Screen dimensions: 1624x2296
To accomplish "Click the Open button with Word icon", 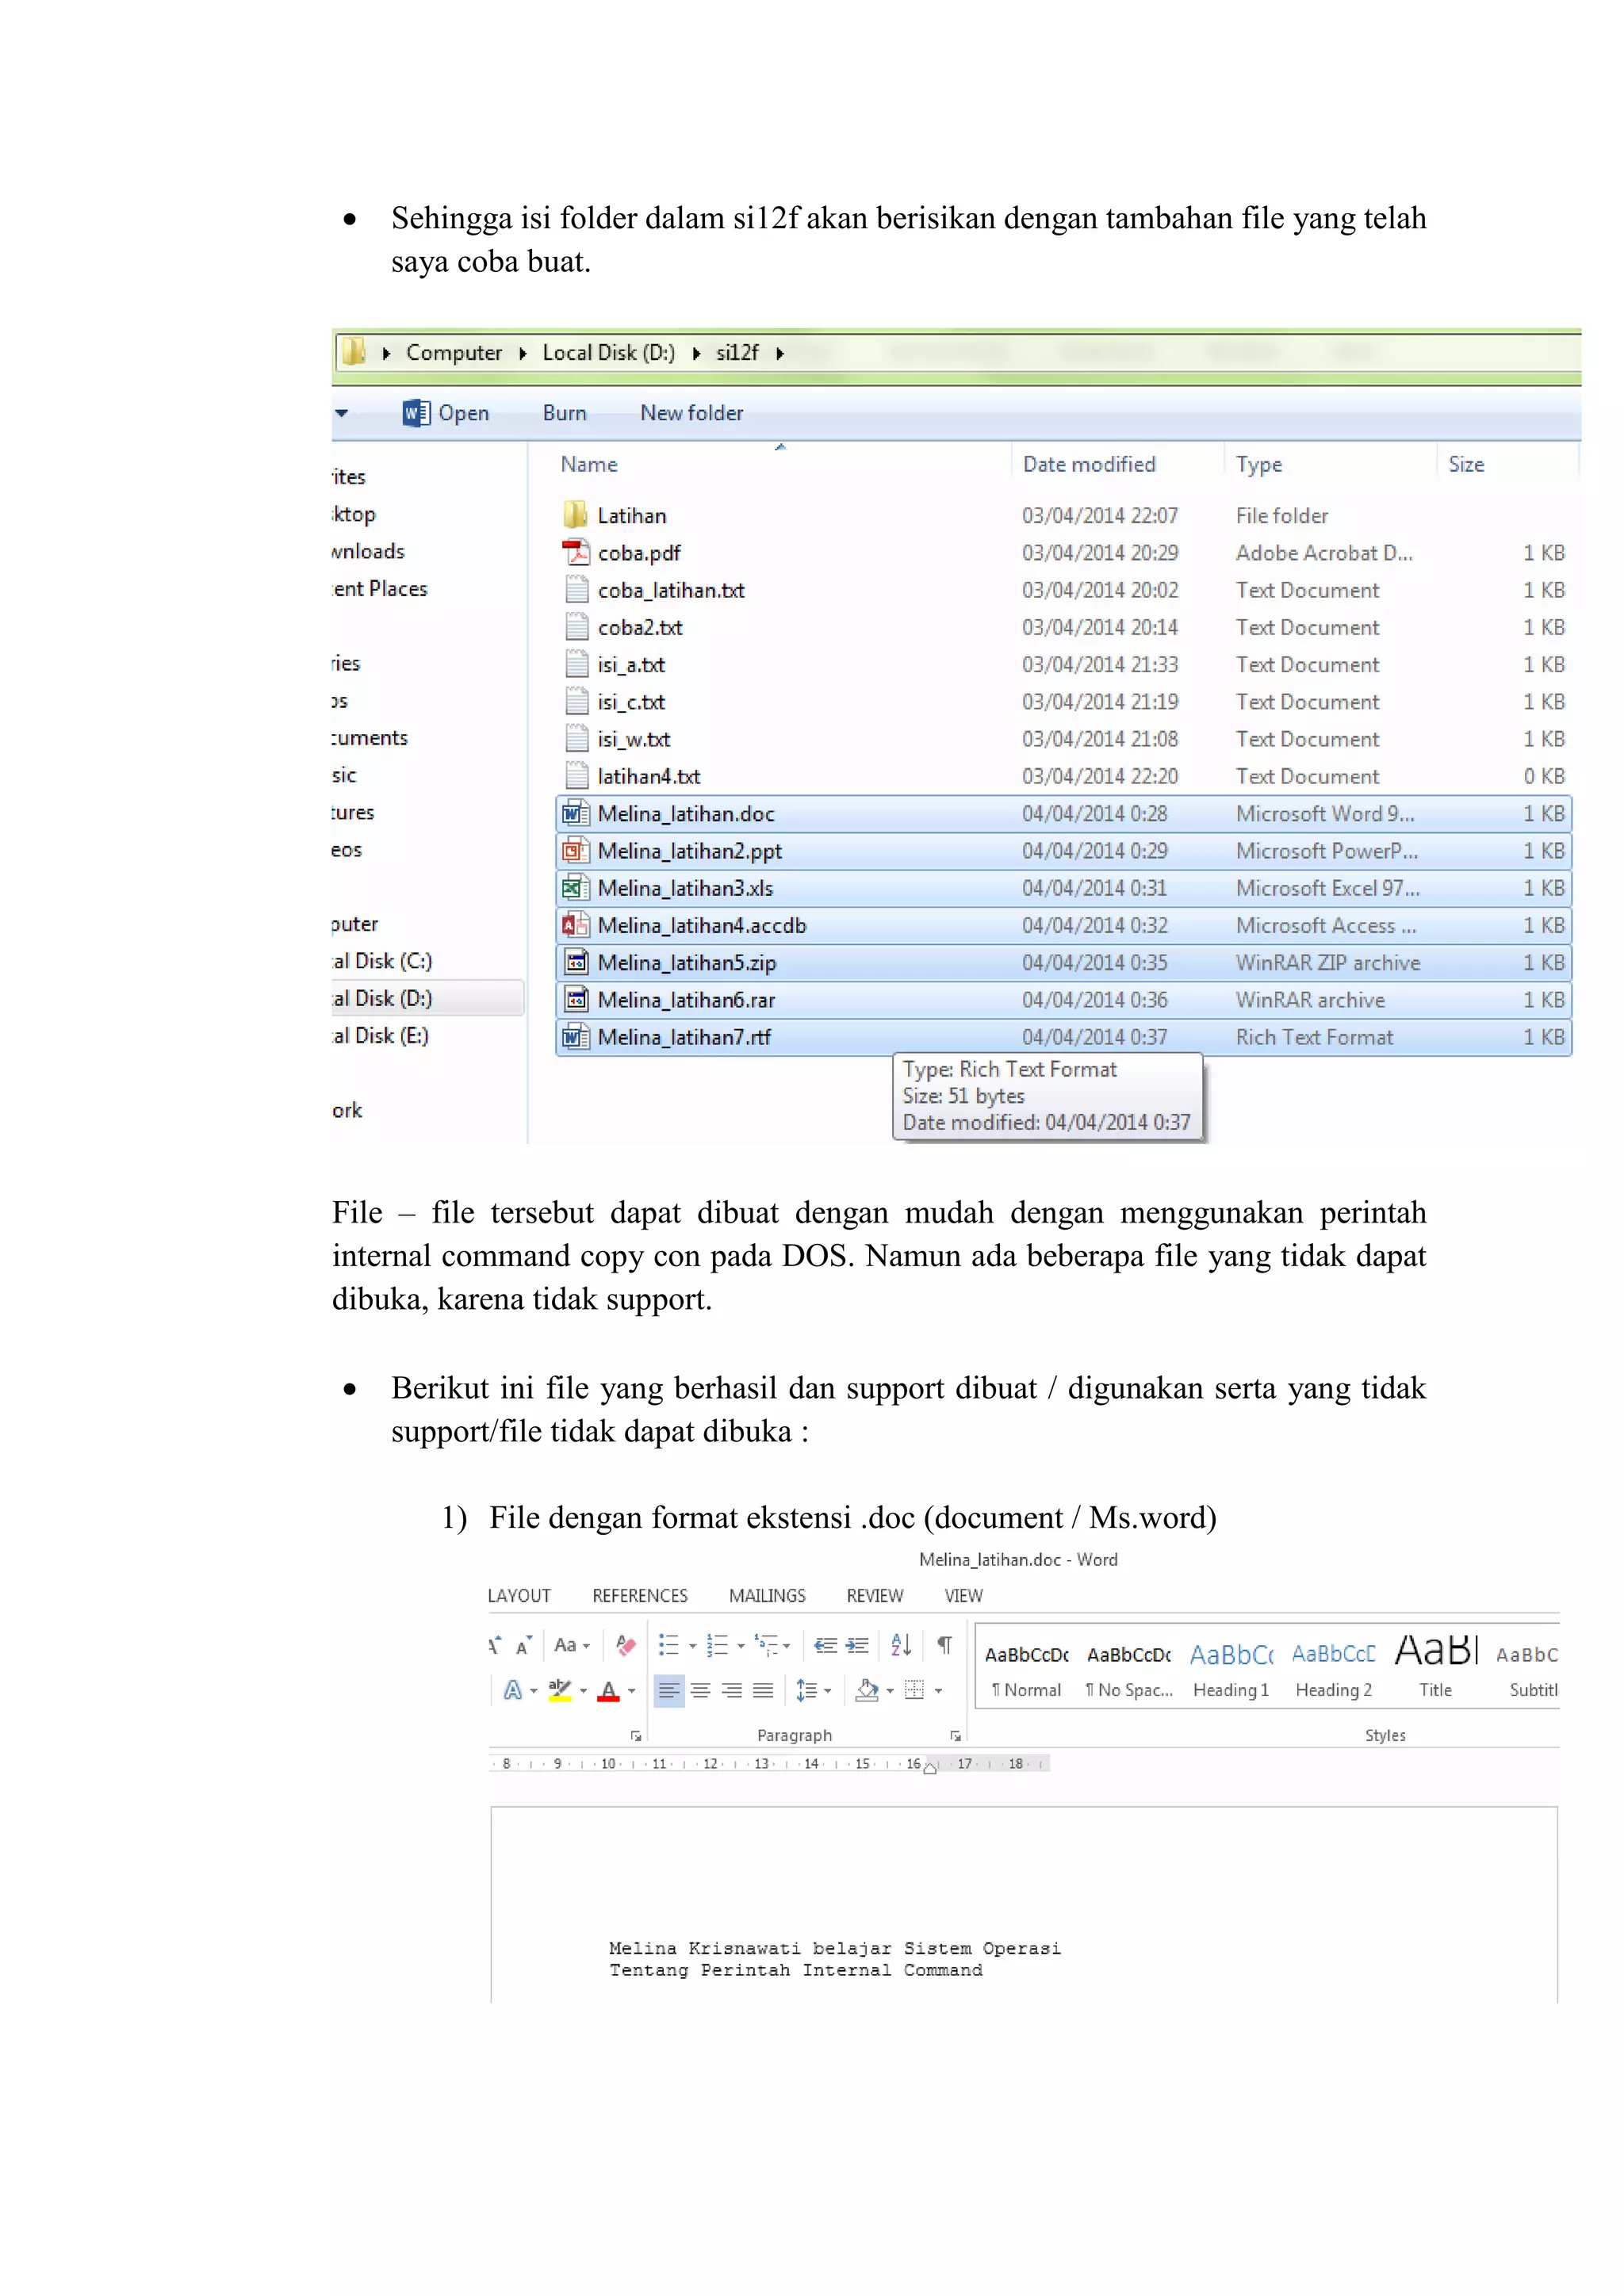I will (x=446, y=413).
